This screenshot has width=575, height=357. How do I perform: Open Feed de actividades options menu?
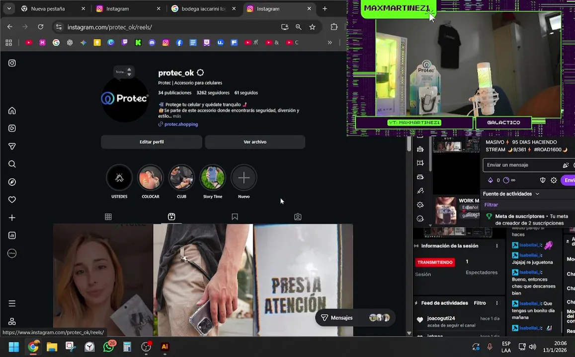pos(497,303)
